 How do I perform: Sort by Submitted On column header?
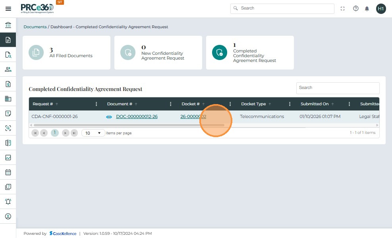pyautogui.click(x=315, y=104)
